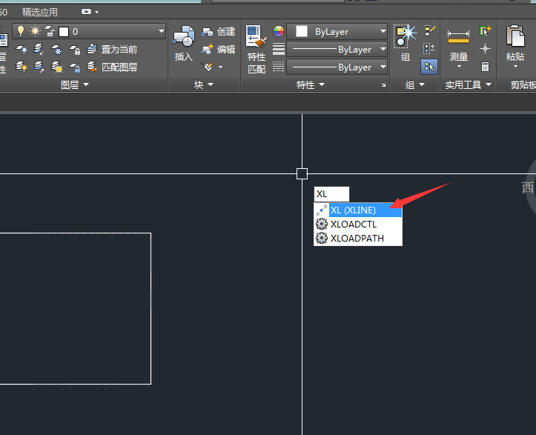Viewport: 536px width, 435px height.
Task: Click the Edit block (编辑) button
Action: [x=219, y=49]
